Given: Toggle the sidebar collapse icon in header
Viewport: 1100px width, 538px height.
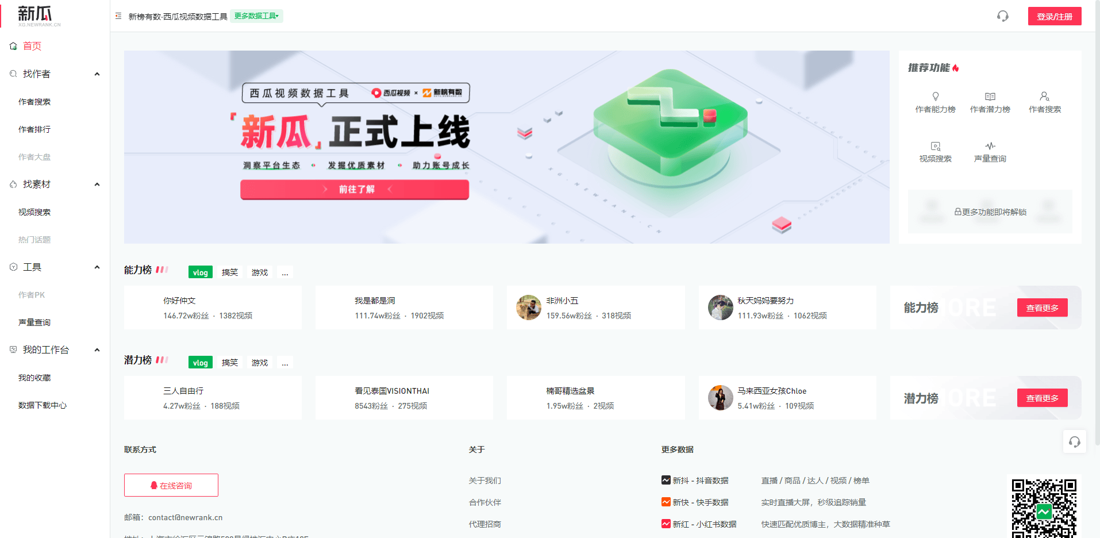Looking at the screenshot, I should 118,16.
